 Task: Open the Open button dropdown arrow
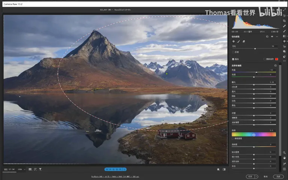pyautogui.click(x=256, y=177)
